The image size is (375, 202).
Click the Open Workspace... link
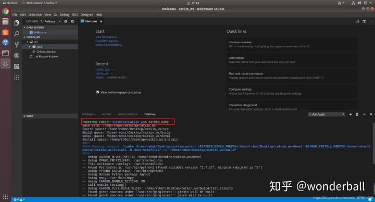pyautogui.click(x=107, y=41)
